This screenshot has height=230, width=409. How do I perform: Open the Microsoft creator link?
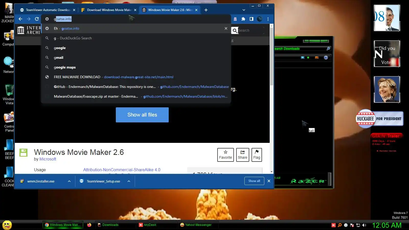coord(48,159)
